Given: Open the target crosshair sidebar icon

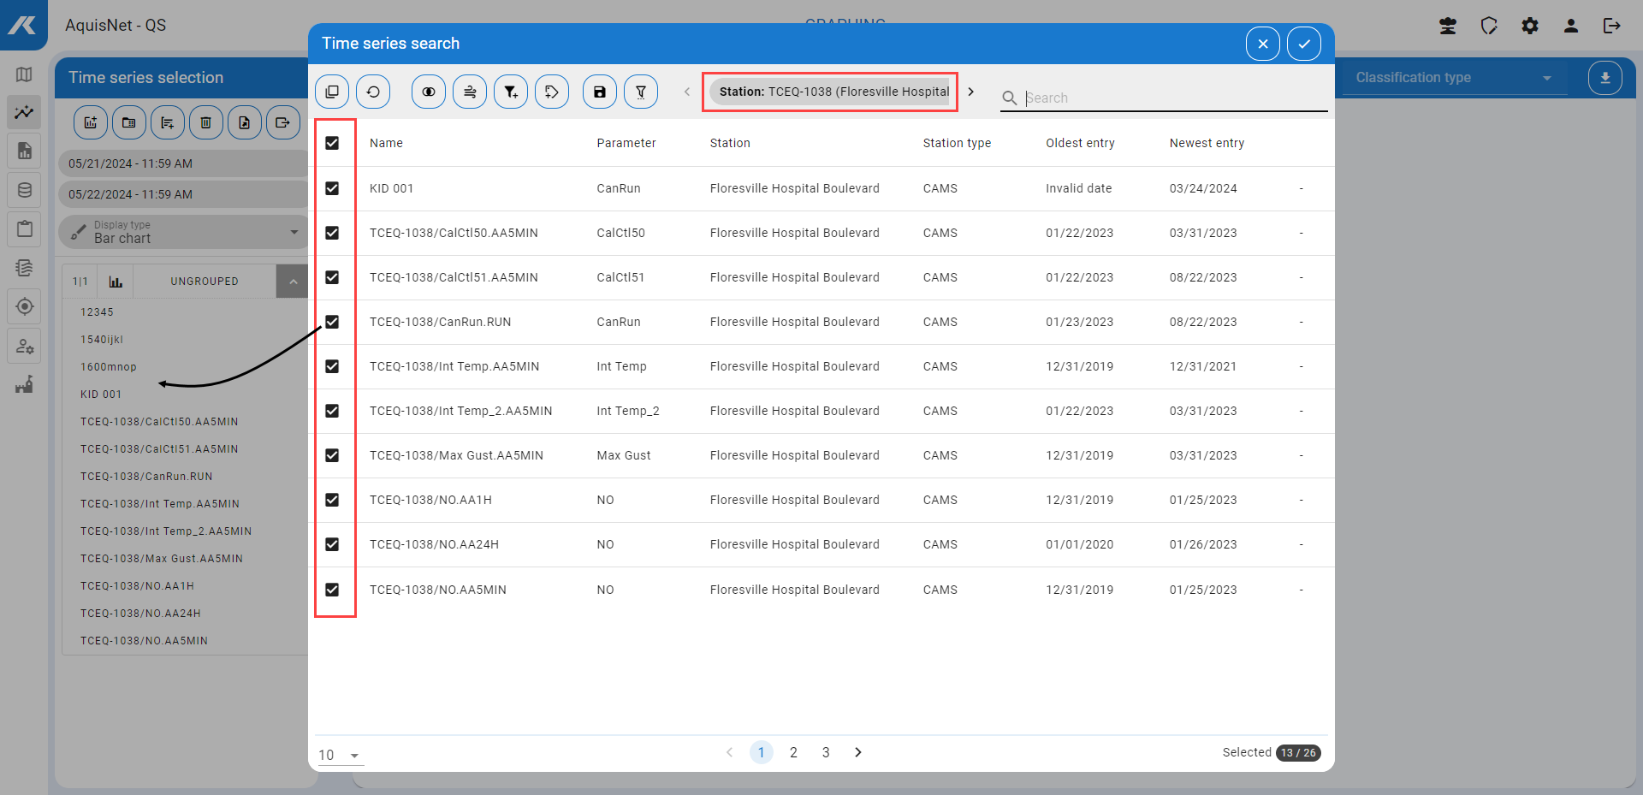Looking at the screenshot, I should pos(24,306).
